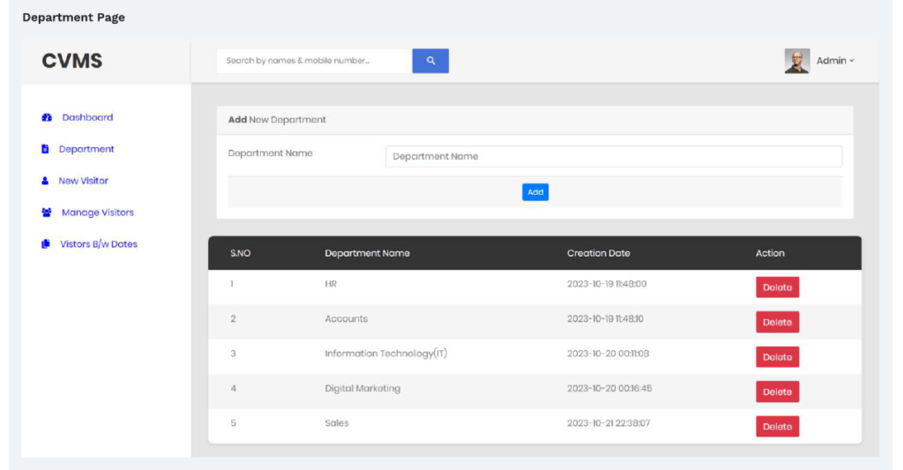The image size is (903, 470).
Task: Click the Department Name form label
Action: click(270, 153)
